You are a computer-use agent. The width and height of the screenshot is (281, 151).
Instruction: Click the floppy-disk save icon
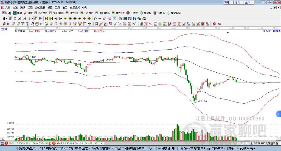click(x=134, y=19)
